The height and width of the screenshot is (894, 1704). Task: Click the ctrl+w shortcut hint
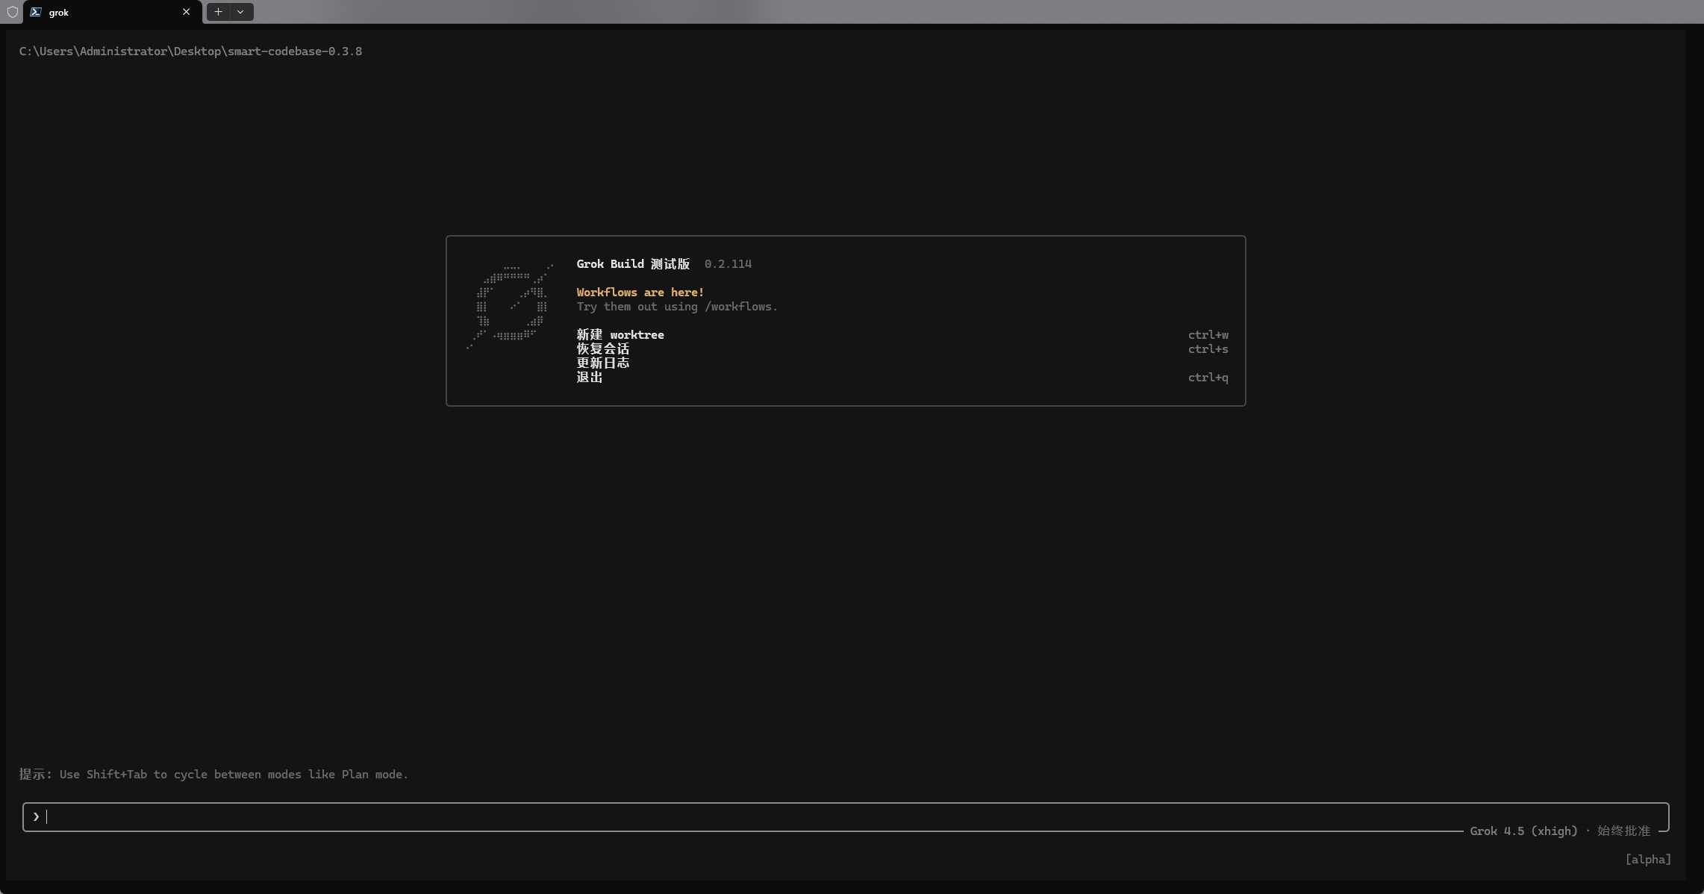(1208, 335)
